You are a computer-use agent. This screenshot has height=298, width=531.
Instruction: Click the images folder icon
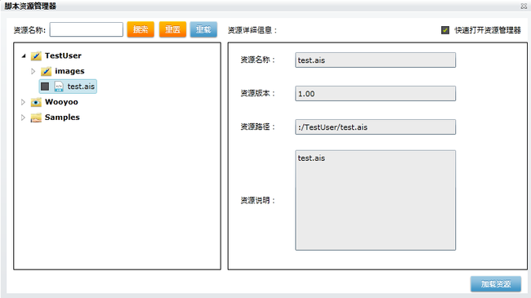click(46, 71)
